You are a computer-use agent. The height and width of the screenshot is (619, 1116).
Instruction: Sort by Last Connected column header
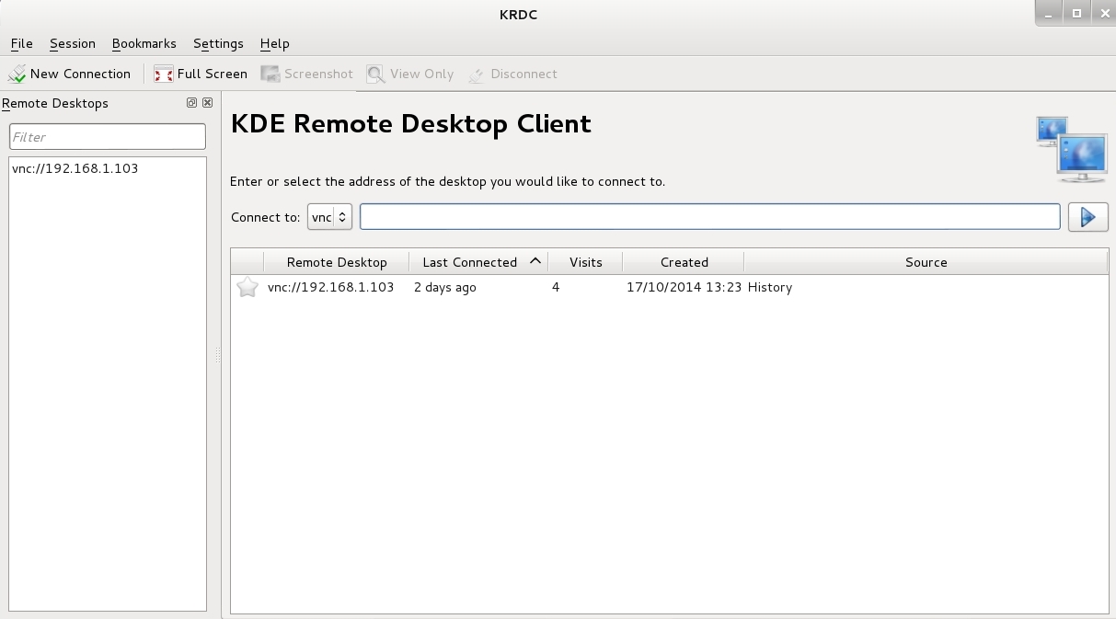(478, 262)
